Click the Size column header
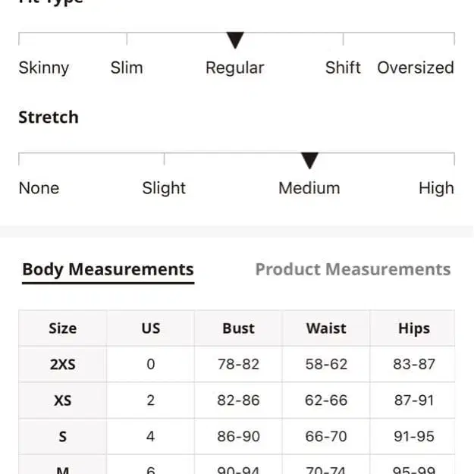474x474 pixels. (x=62, y=328)
